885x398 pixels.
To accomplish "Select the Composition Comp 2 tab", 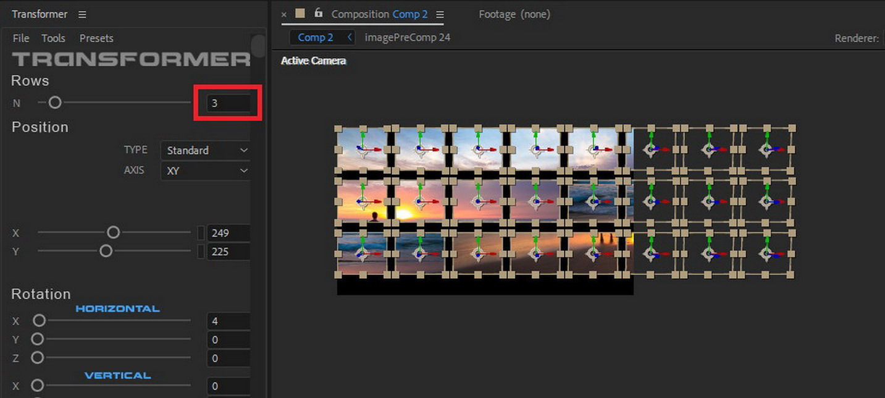I will point(379,14).
